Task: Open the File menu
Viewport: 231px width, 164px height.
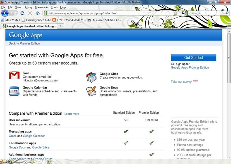Action: coord(3,7)
